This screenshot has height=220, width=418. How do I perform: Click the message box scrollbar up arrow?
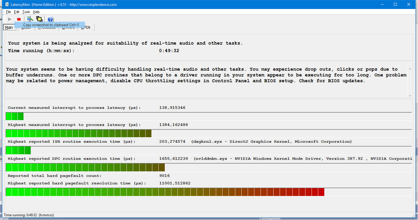[410, 69]
